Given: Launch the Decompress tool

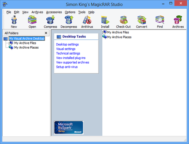Looking at the screenshot, I should tap(69, 20).
